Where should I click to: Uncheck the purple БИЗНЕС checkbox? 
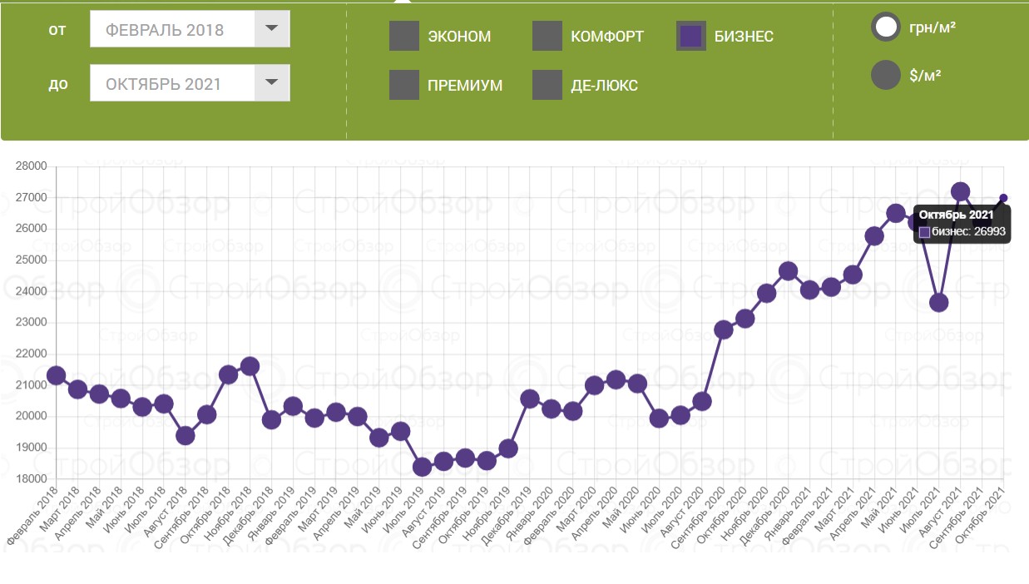coord(691,37)
